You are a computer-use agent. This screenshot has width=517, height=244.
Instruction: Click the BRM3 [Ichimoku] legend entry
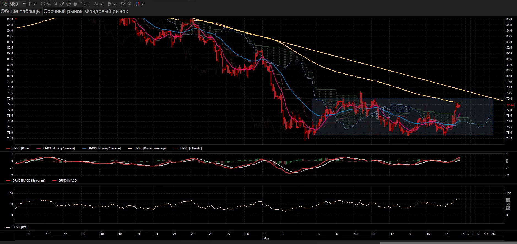188,148
